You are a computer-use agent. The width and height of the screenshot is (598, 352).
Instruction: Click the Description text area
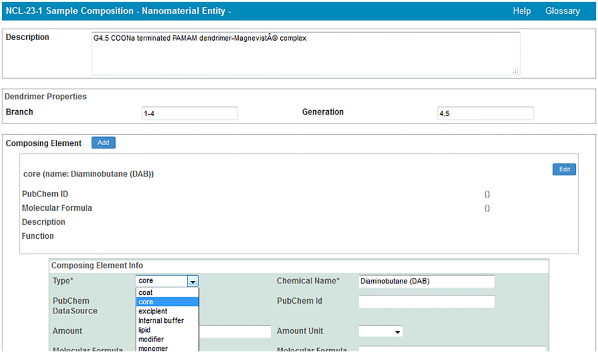[x=305, y=53]
